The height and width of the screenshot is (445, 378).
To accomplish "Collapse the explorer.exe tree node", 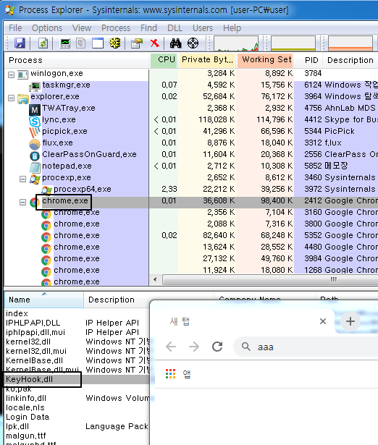I will [x=11, y=98].
